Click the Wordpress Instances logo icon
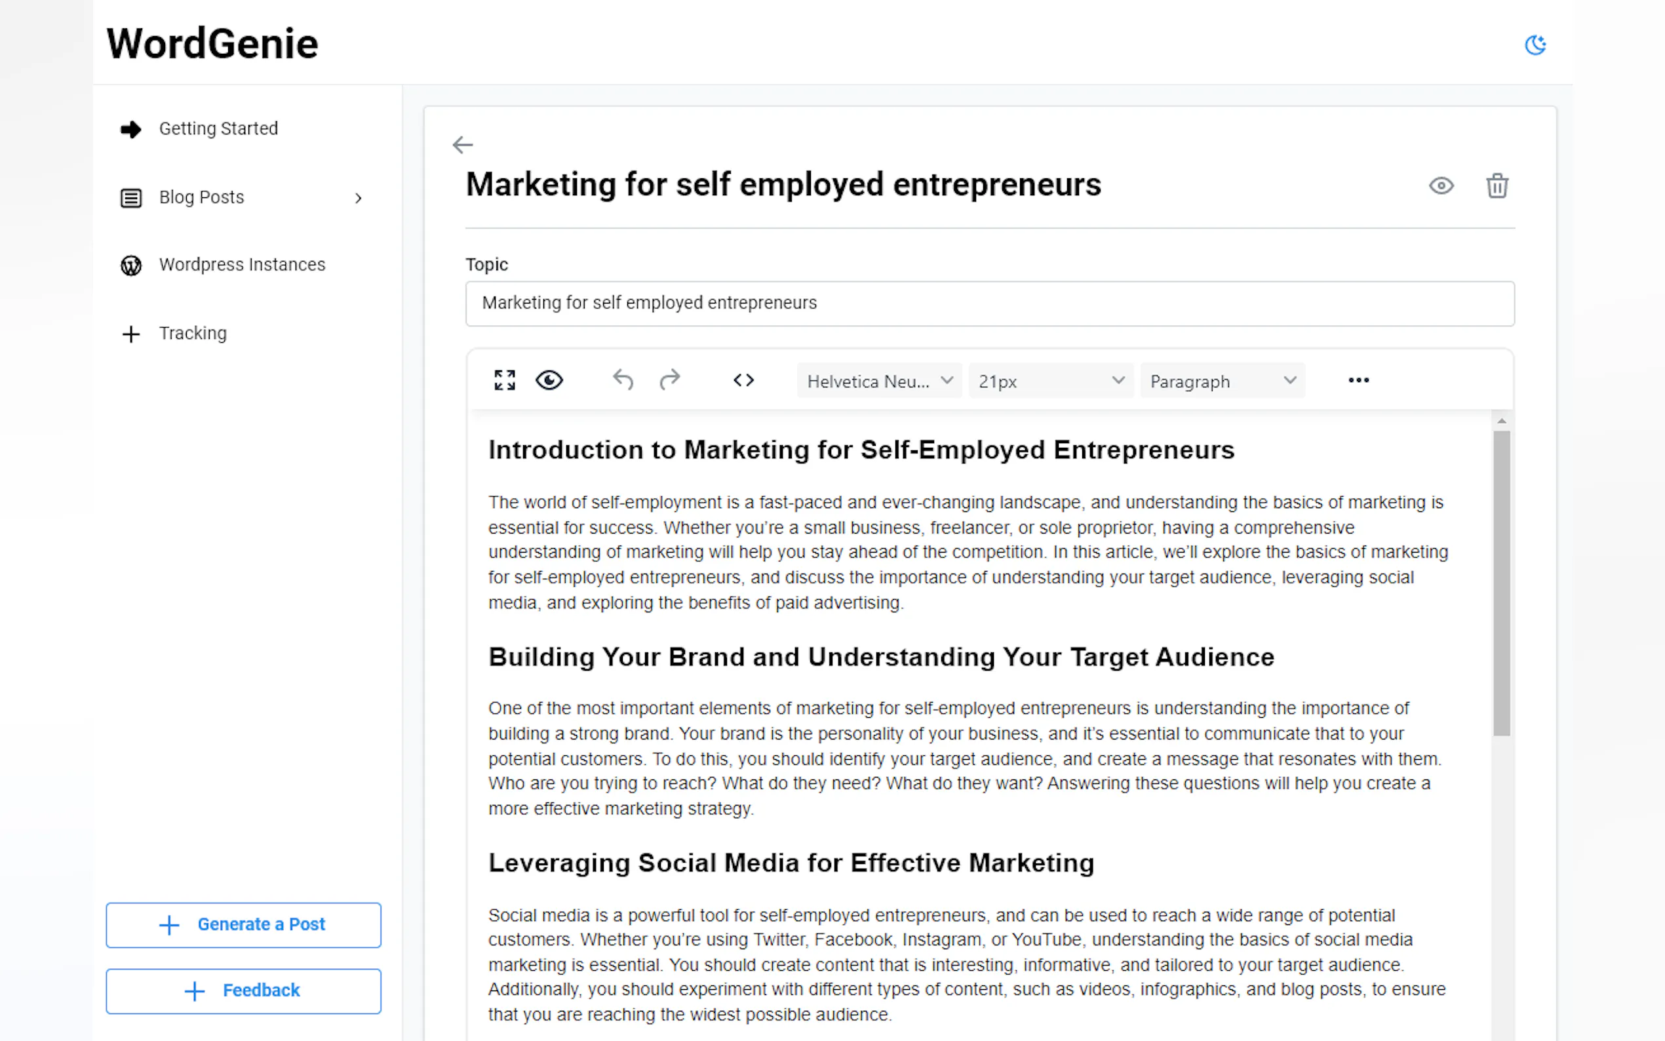The height and width of the screenshot is (1041, 1665). click(x=131, y=265)
